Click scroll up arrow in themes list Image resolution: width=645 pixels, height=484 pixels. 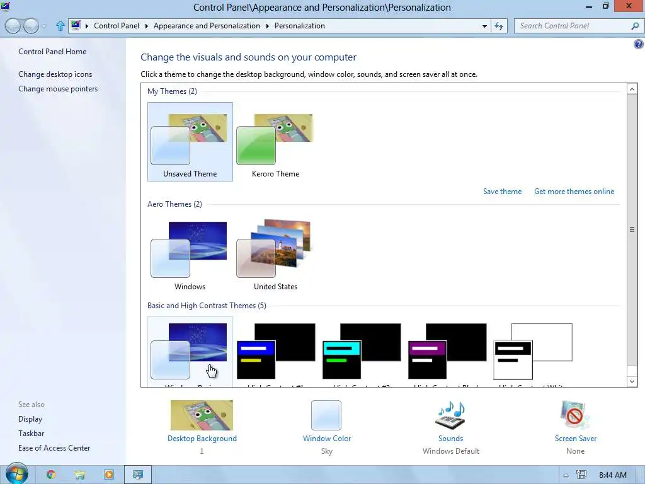click(632, 89)
